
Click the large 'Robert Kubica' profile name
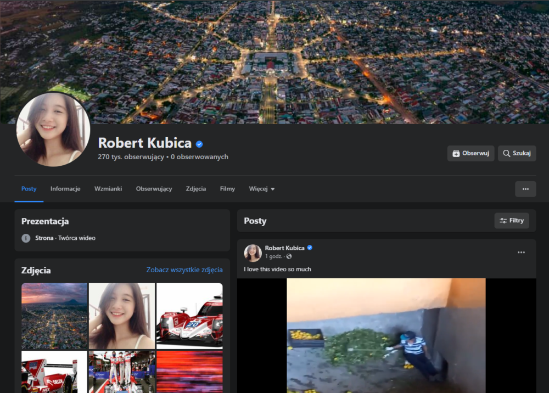point(144,143)
